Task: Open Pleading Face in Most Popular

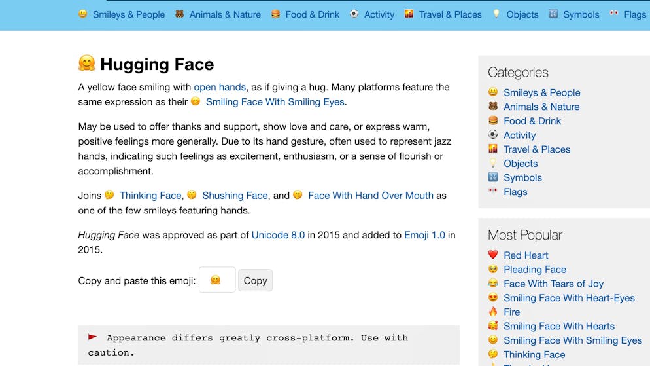Action: pos(535,269)
